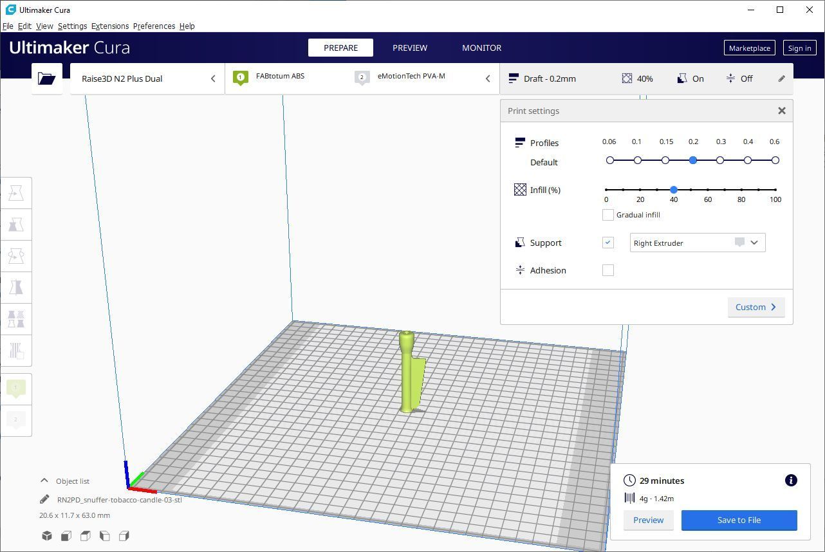Show print estimate details via info icon
The height and width of the screenshot is (552, 825).
pyautogui.click(x=791, y=481)
